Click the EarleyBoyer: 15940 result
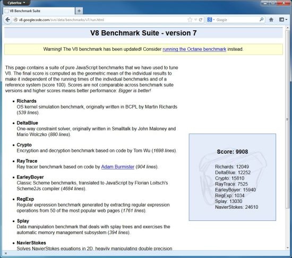The width and height of the screenshot is (292, 258). pos(235,190)
